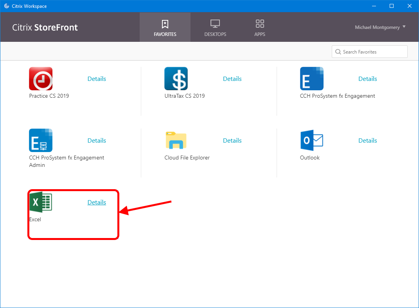Show Details for Excel
This screenshot has width=419, height=308.
click(97, 202)
